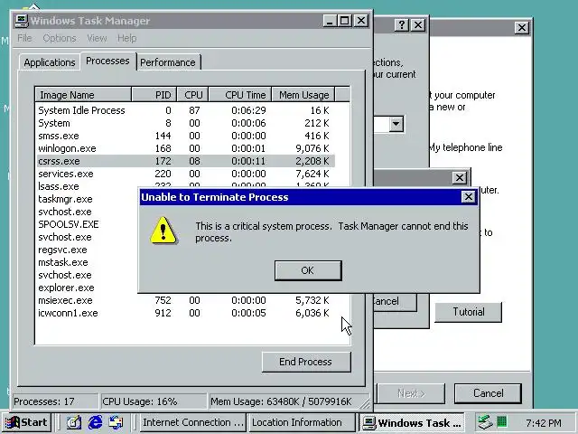Click the disabled Next button in wizard
Screen dimensions: 578x434
[x=412, y=393]
